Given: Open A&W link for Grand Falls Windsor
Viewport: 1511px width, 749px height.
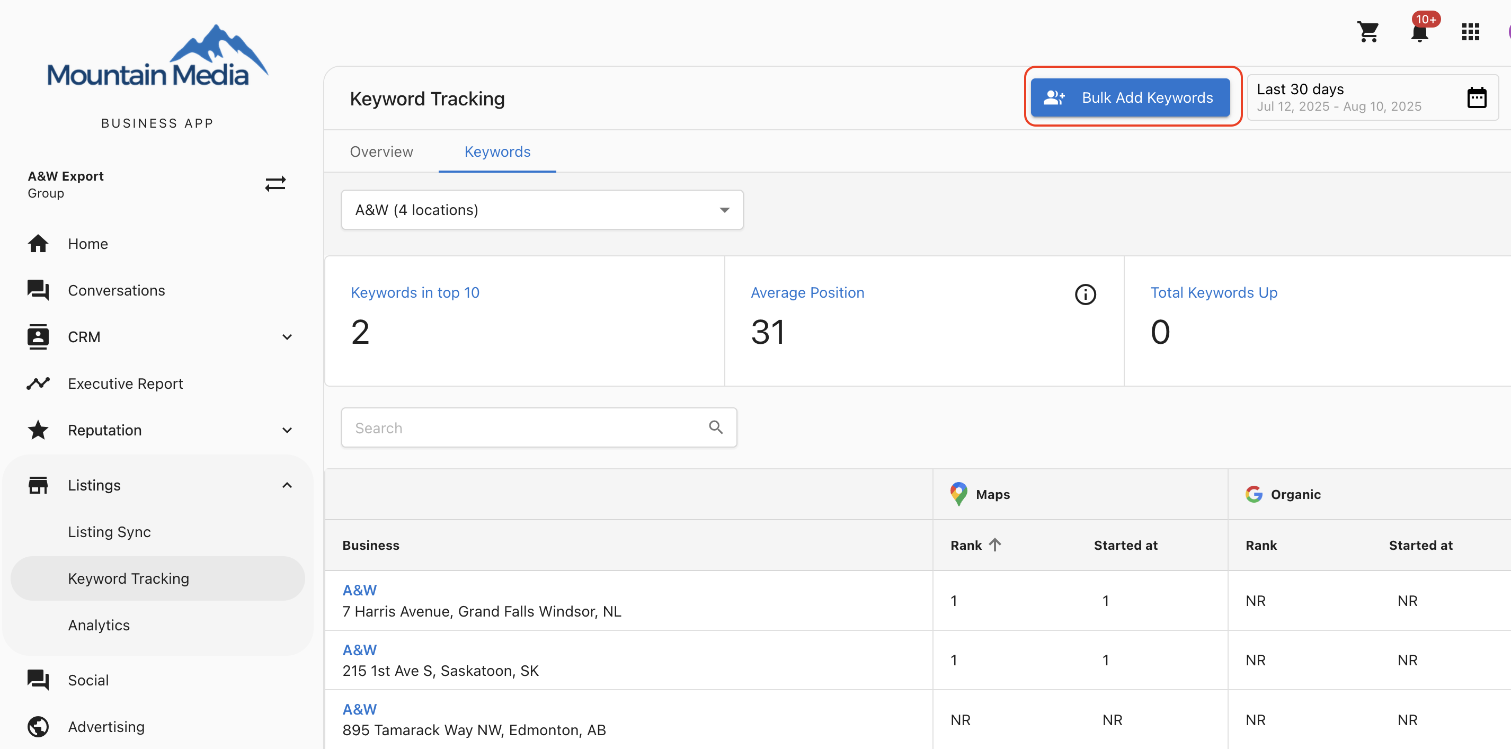Looking at the screenshot, I should click(360, 590).
